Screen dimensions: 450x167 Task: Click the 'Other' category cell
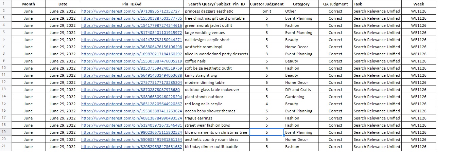pyautogui.click(x=301, y=11)
